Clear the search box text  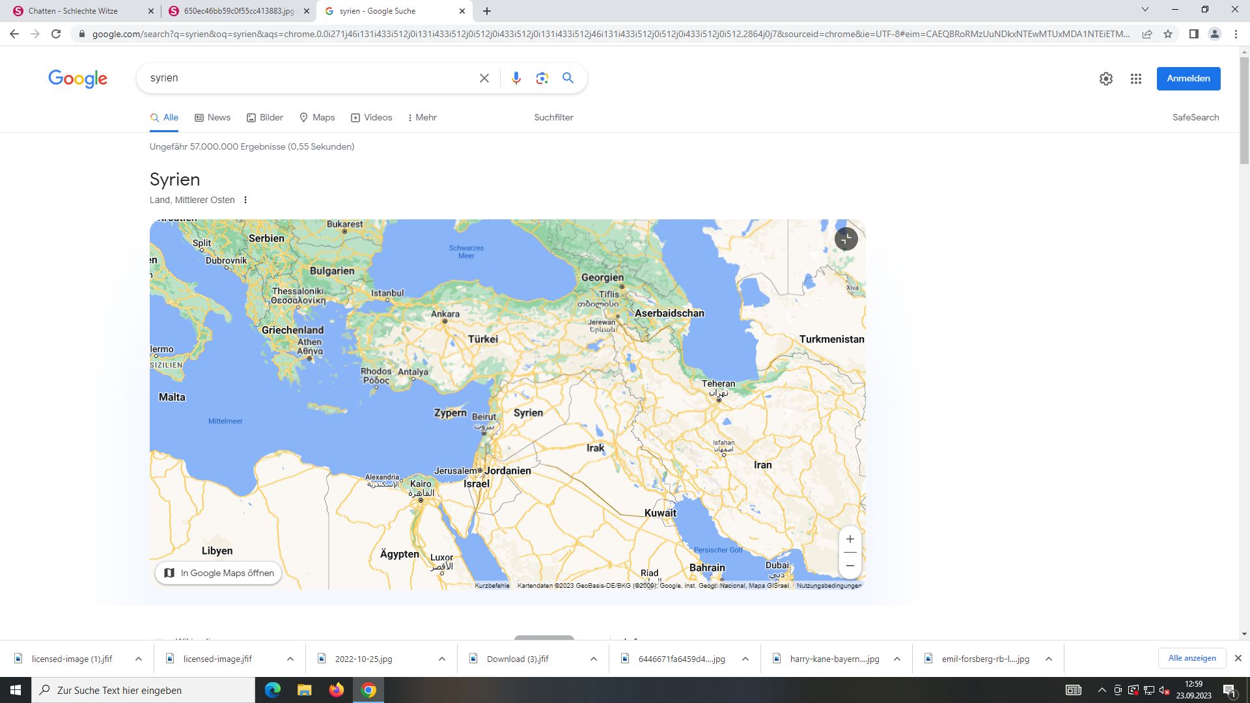pos(484,78)
